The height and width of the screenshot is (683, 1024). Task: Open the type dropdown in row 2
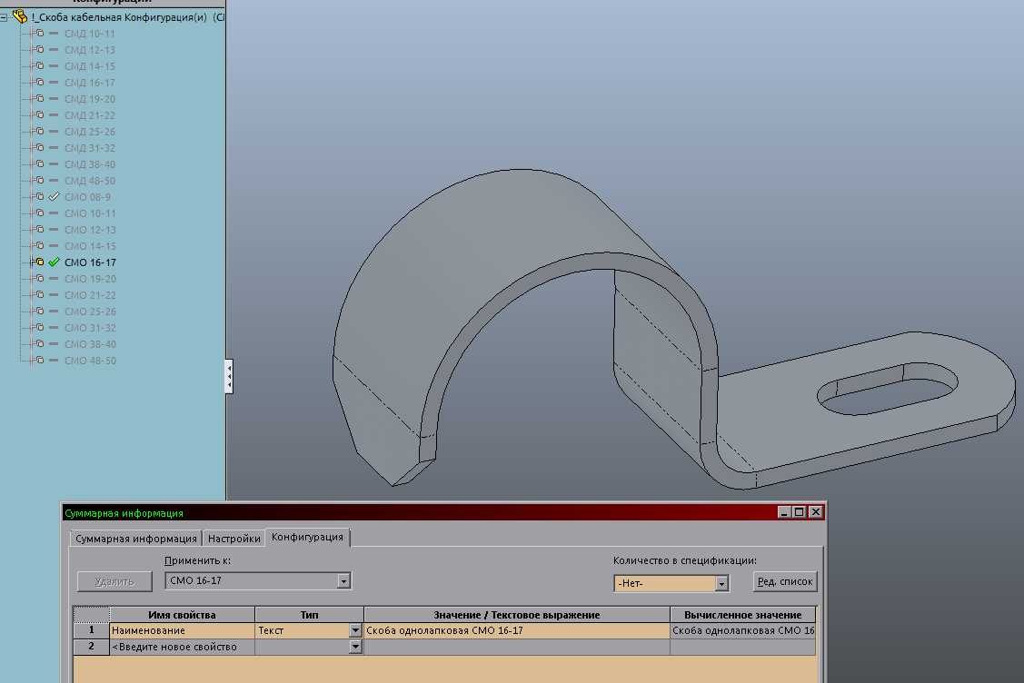click(x=354, y=647)
